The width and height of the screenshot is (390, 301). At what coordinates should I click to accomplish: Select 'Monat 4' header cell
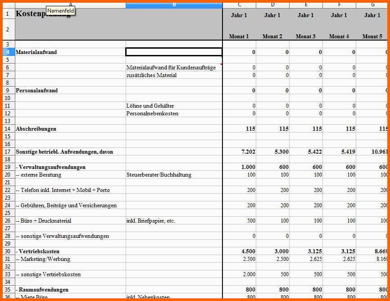[x=339, y=30]
